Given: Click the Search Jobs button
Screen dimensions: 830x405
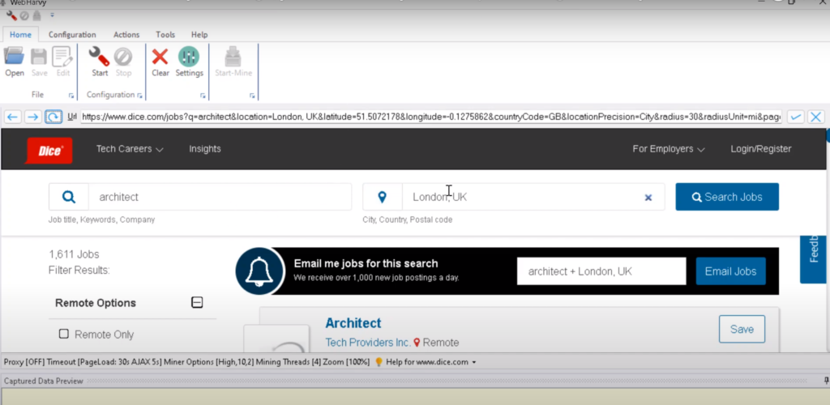Looking at the screenshot, I should pos(726,197).
